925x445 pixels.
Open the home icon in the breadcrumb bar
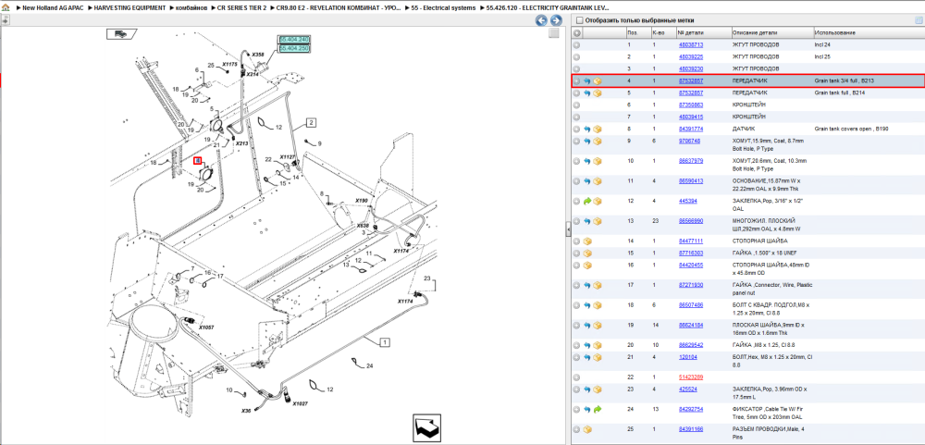[6, 8]
